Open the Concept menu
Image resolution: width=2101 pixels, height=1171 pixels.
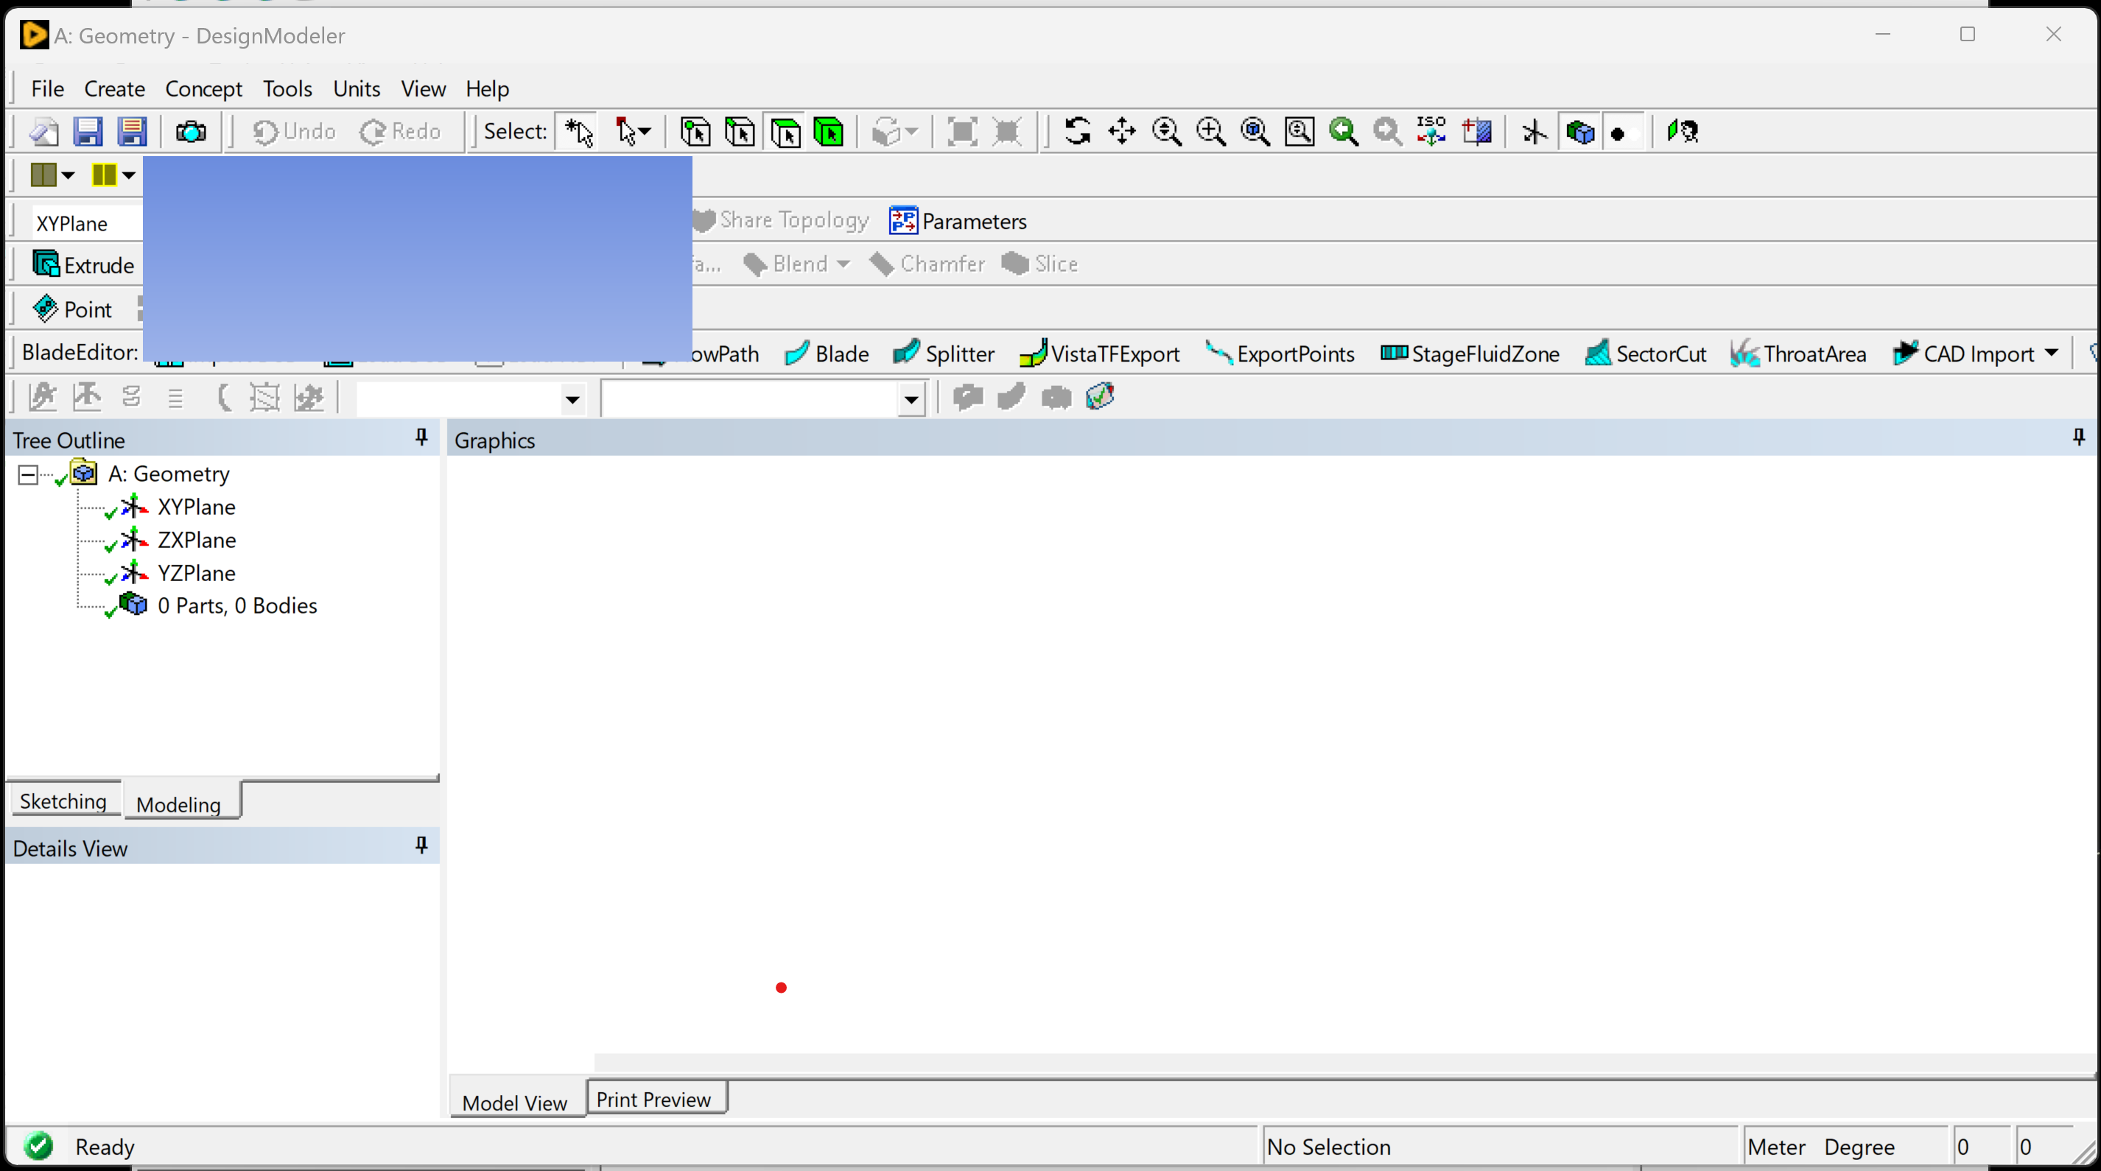tap(204, 88)
